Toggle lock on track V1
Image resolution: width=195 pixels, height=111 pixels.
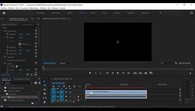click(57, 92)
